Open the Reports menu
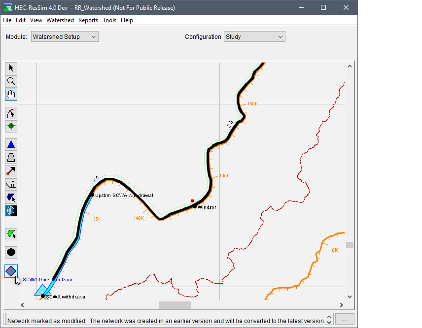The image size is (422, 328). click(x=88, y=20)
